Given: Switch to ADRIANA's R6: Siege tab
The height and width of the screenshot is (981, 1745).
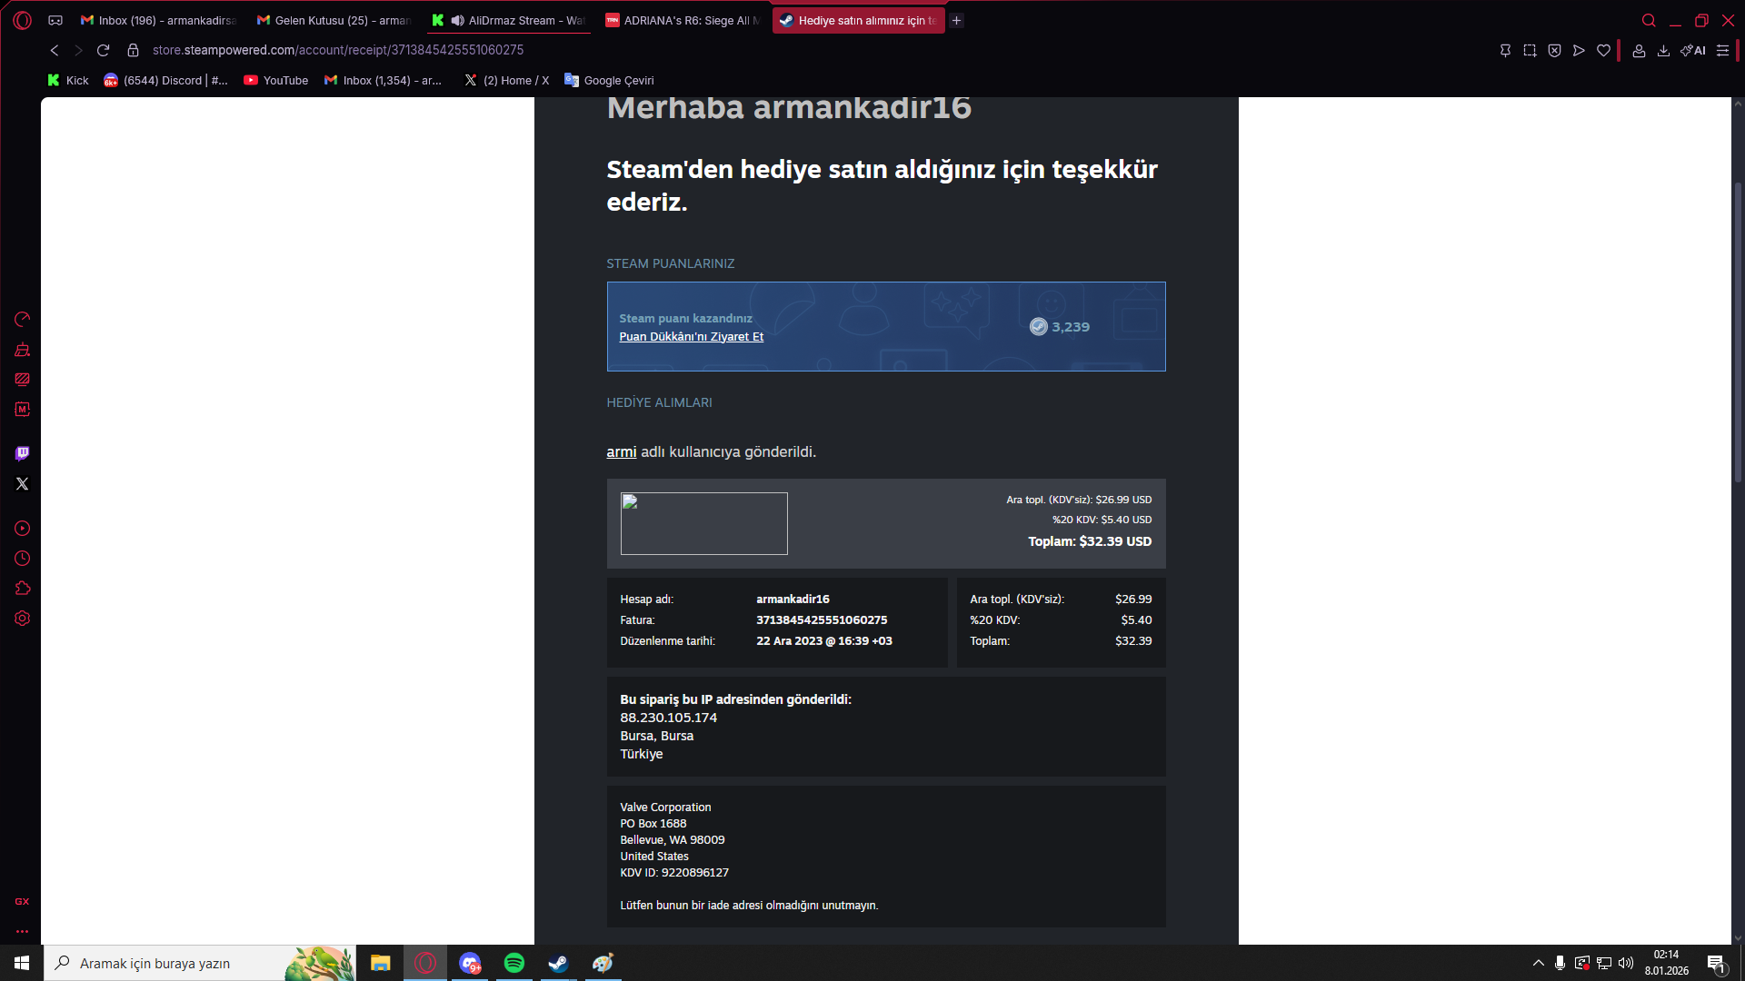Looking at the screenshot, I should 682,20.
